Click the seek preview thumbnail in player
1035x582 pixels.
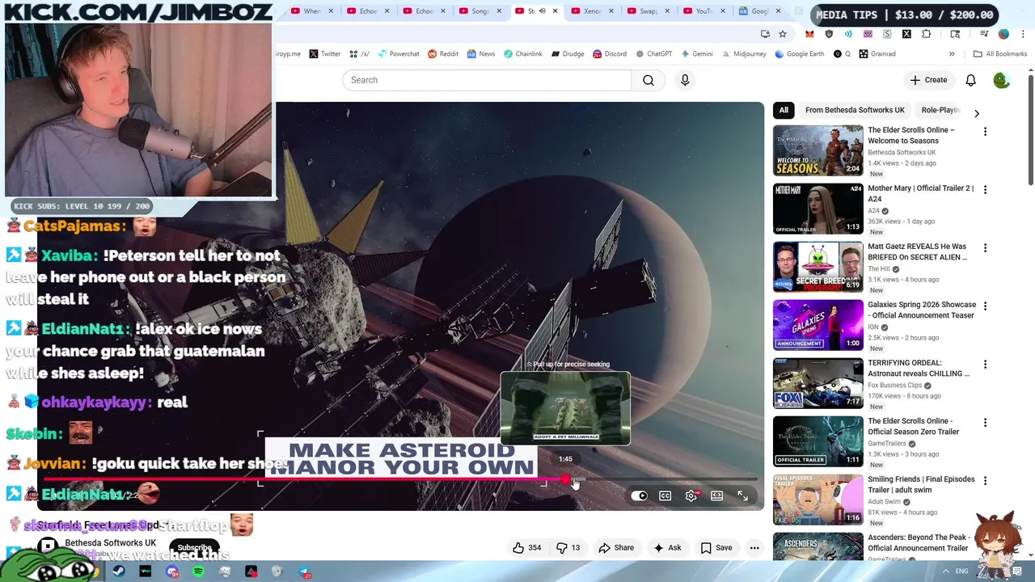(565, 408)
